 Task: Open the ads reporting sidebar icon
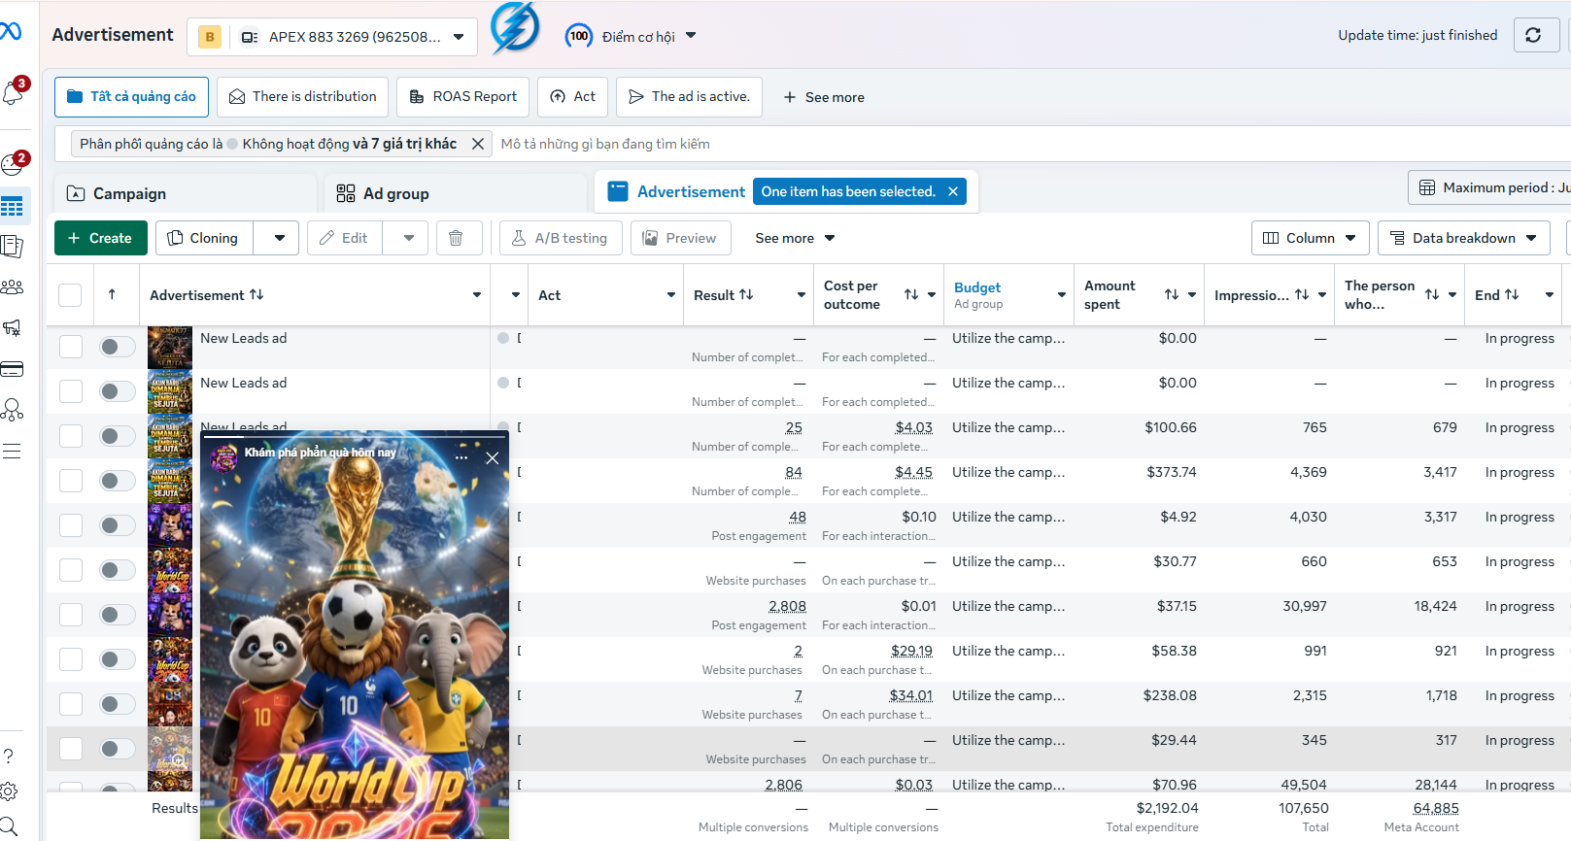13,247
